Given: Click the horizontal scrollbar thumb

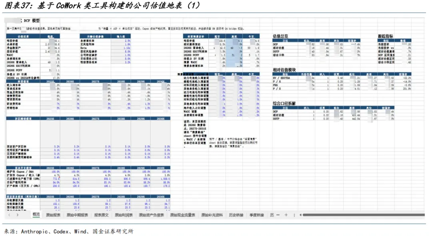Looking at the screenshot, I should click(364, 215).
